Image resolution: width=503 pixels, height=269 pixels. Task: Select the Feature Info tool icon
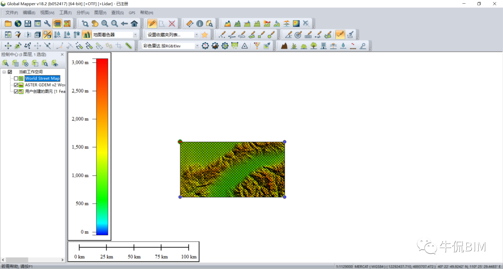point(199,24)
